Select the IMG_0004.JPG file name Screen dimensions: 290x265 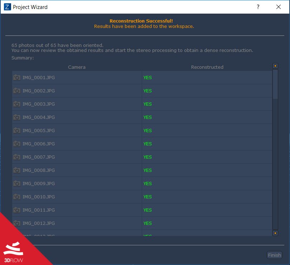(39, 117)
